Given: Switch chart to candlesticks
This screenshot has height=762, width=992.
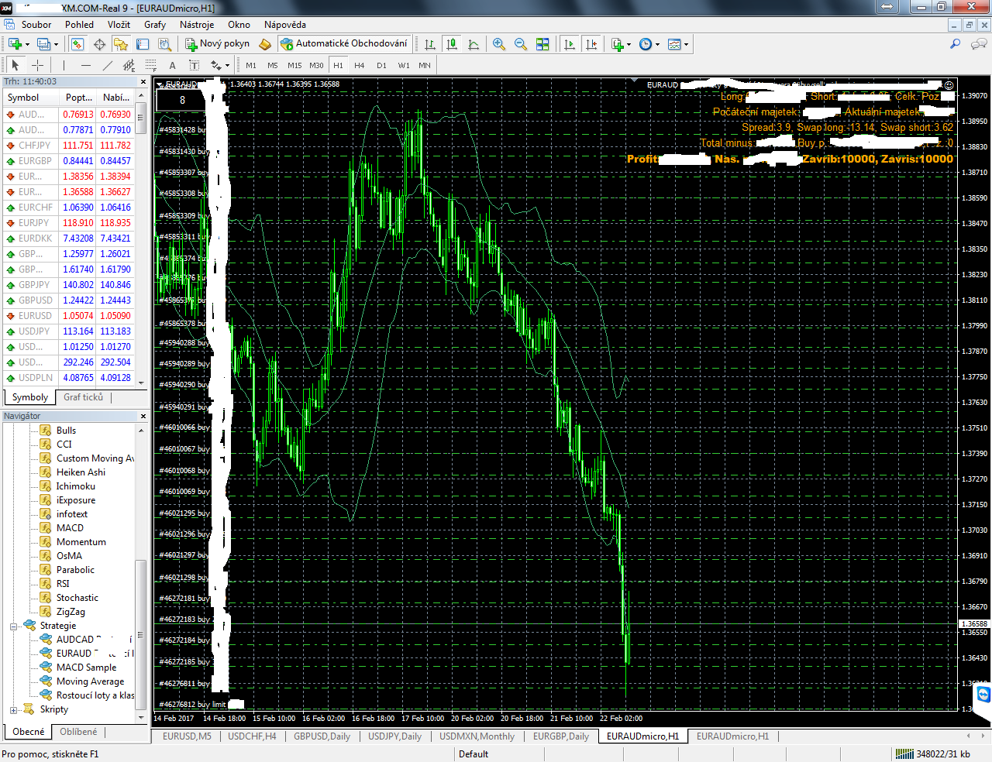Looking at the screenshot, I should [452, 44].
